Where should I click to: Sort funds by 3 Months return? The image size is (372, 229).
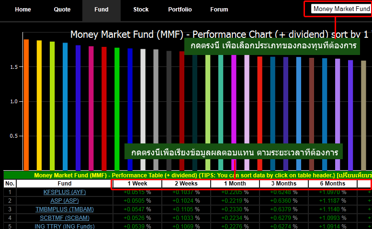coord(283,184)
